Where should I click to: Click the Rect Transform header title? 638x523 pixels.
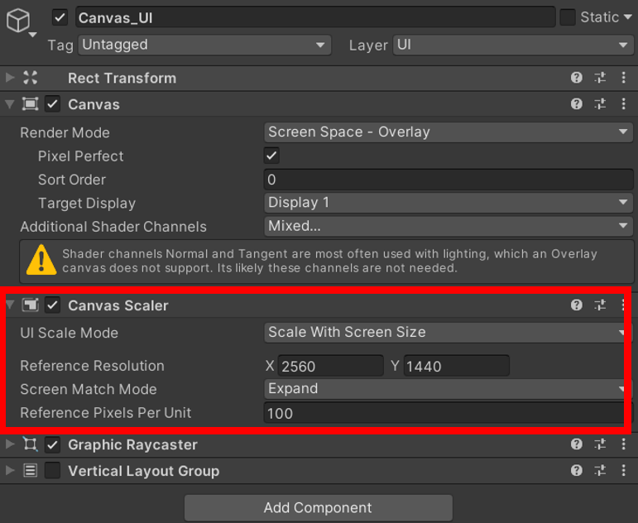(x=122, y=78)
